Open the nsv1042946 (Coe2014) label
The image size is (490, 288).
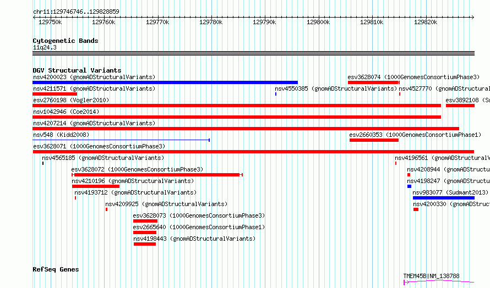pos(66,112)
